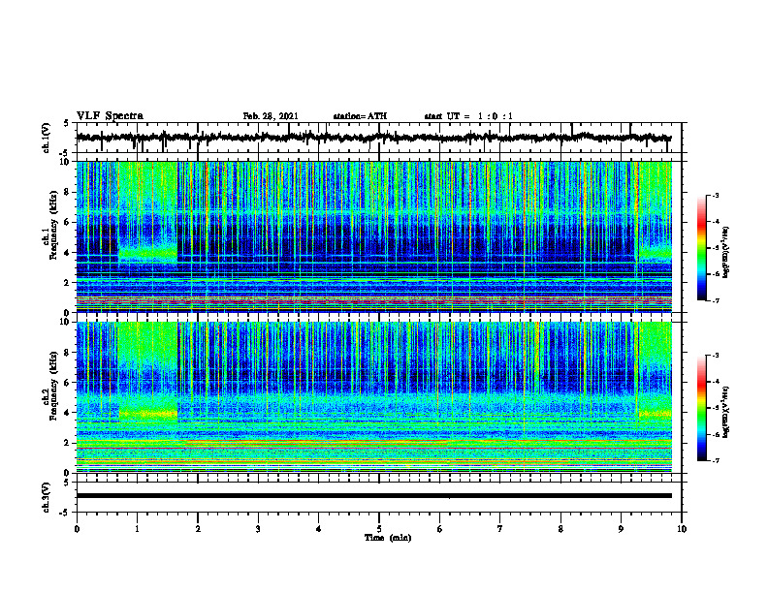Screen dimensions: 768x593
Task: Click the "Time (min)" x-axis label
Action: coord(388,538)
